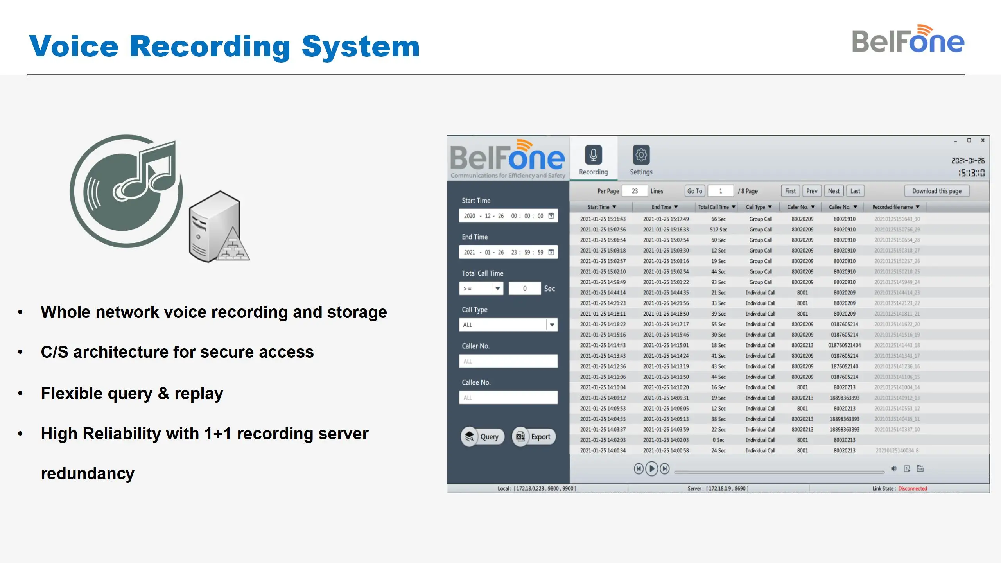This screenshot has height=563, width=1001.
Task: Select recording file 20210125141622_20
Action: click(x=897, y=324)
